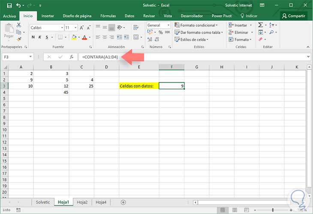Click the AutoSum sigma icon
The height and width of the screenshot is (214, 313).
pos(260,25)
